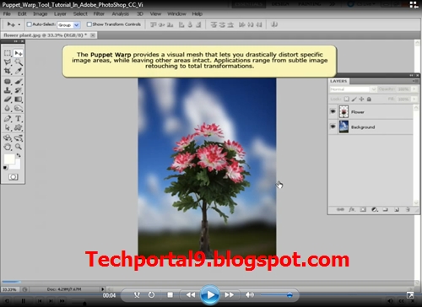Open Move tool preset picker arrow

19,24
